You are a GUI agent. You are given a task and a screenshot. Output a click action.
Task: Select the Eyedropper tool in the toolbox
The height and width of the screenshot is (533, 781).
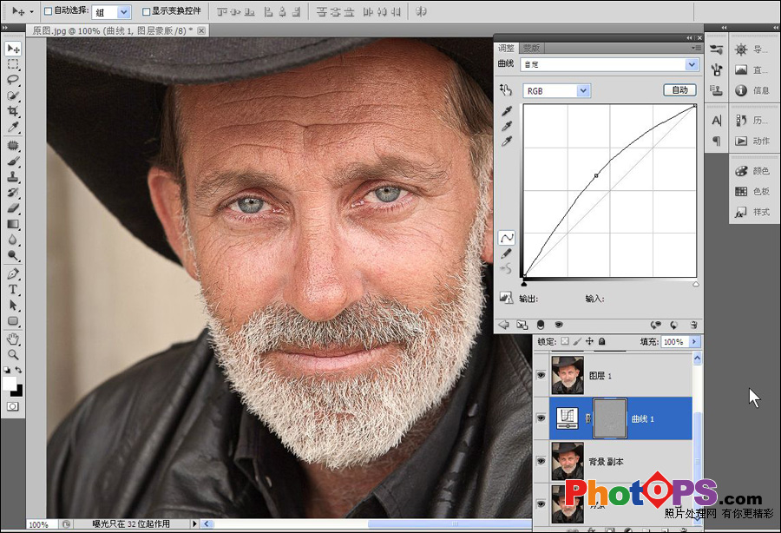tap(13, 127)
